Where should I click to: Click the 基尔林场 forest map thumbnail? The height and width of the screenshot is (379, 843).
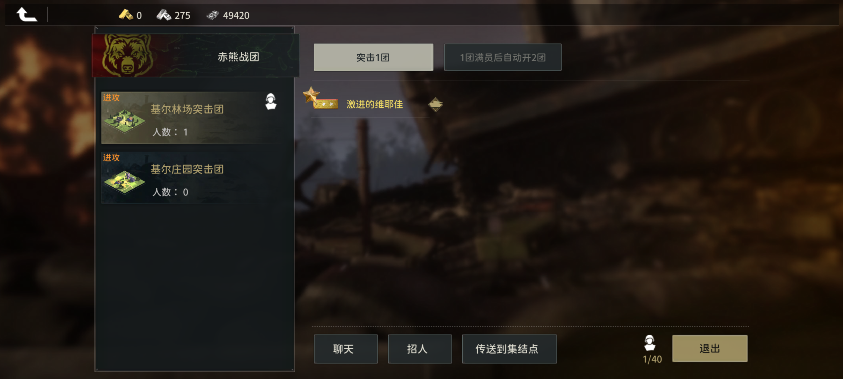tap(124, 122)
